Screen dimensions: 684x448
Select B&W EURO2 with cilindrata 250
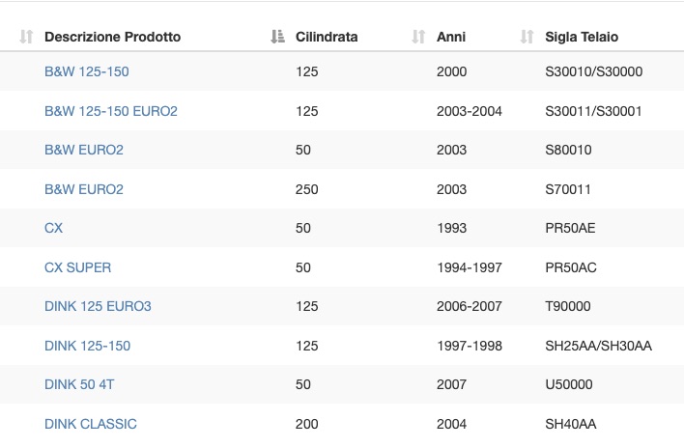pyautogui.click(x=84, y=189)
